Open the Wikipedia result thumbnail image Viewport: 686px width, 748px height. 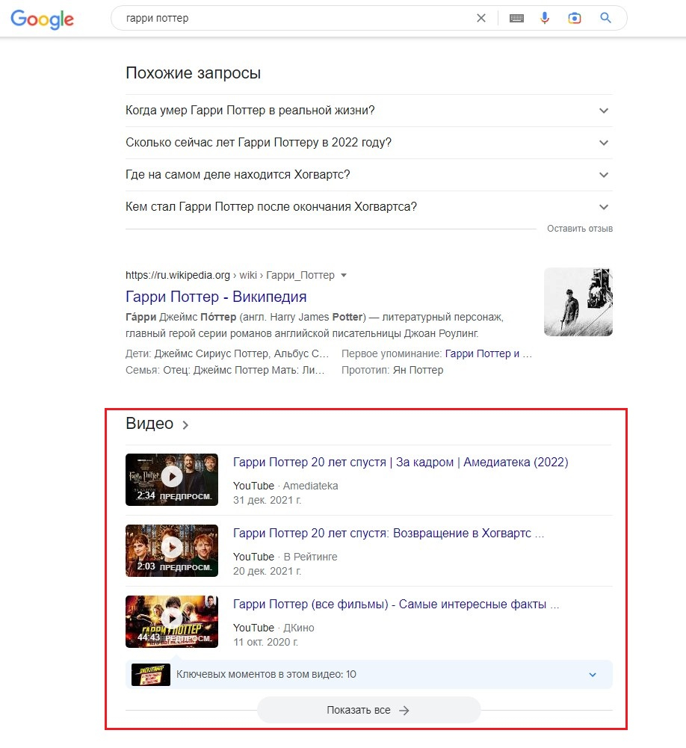click(x=578, y=302)
